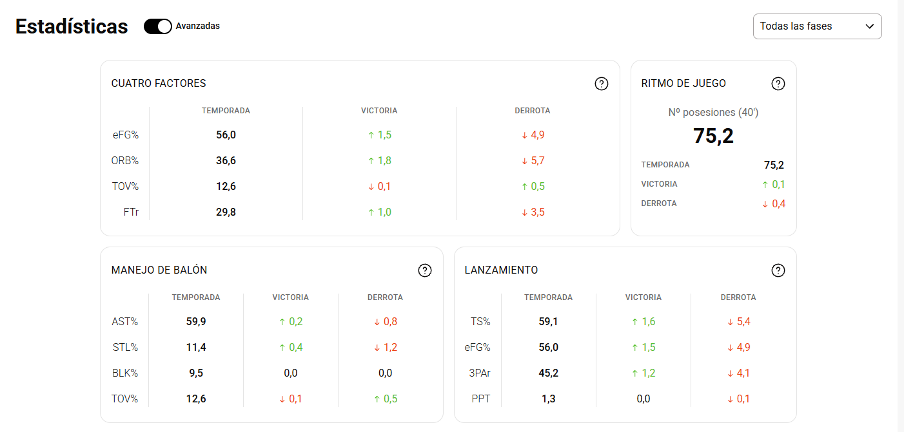The image size is (904, 432).
Task: Open the Lanzamiento help question mark
Action: click(x=778, y=270)
